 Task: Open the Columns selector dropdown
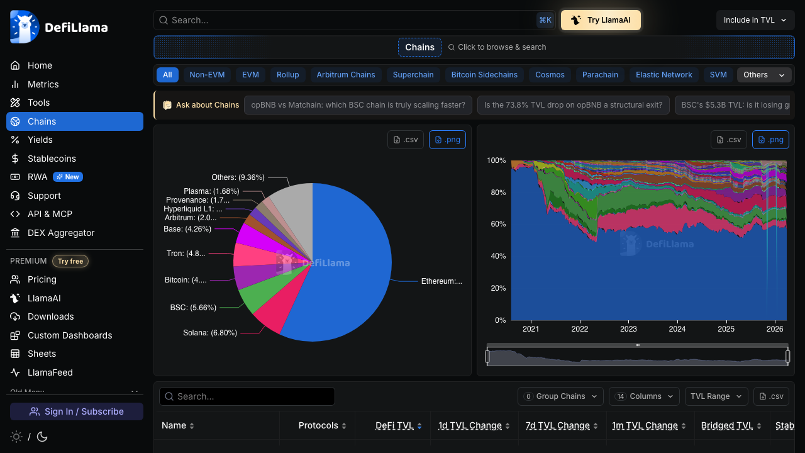(x=644, y=396)
